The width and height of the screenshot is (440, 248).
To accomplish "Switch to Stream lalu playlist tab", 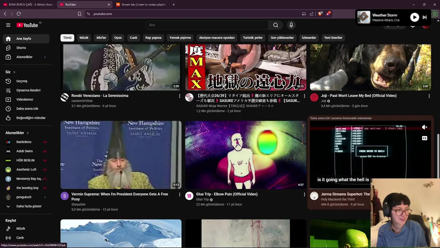I will click(141, 4).
